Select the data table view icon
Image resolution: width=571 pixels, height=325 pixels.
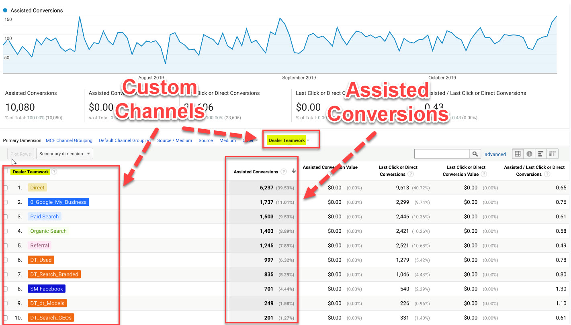tap(518, 154)
